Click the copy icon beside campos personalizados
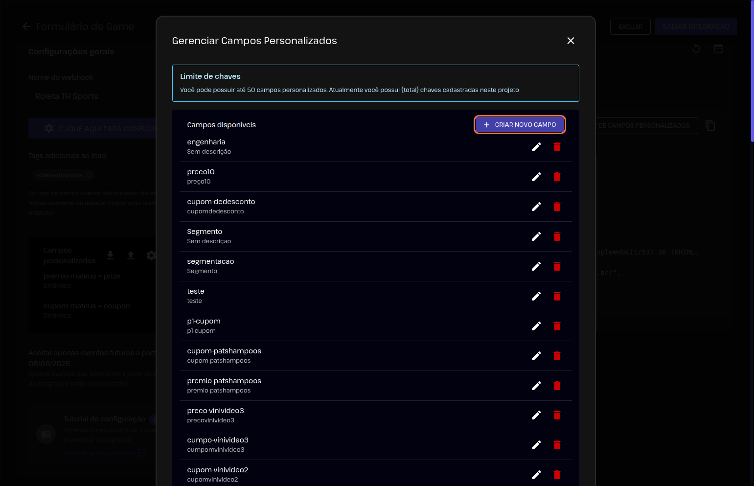Screen dimensions: 754x486 (710, 126)
